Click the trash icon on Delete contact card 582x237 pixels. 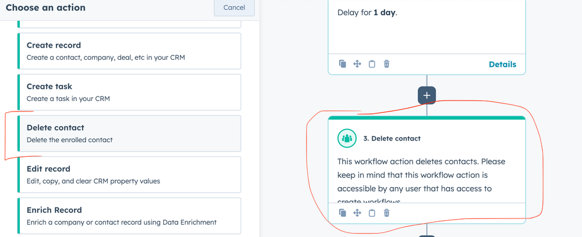(386, 213)
